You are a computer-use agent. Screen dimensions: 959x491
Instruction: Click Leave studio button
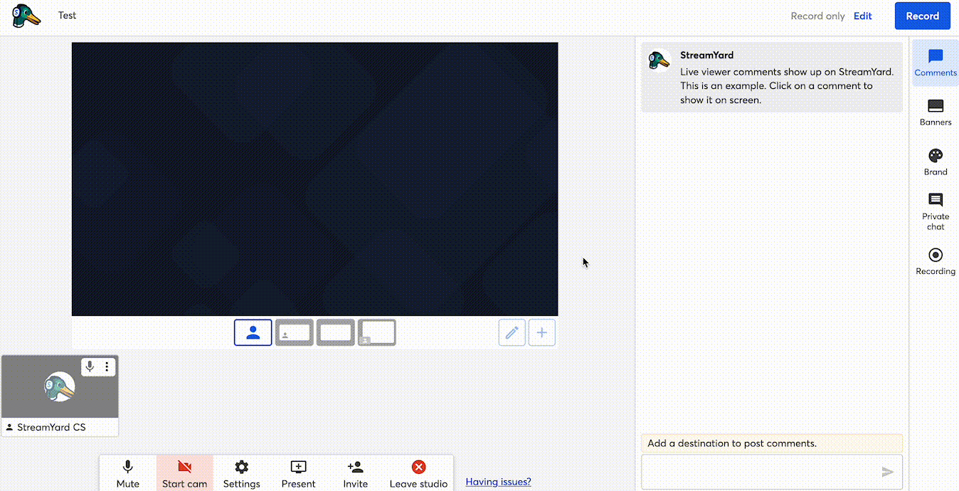click(x=418, y=474)
